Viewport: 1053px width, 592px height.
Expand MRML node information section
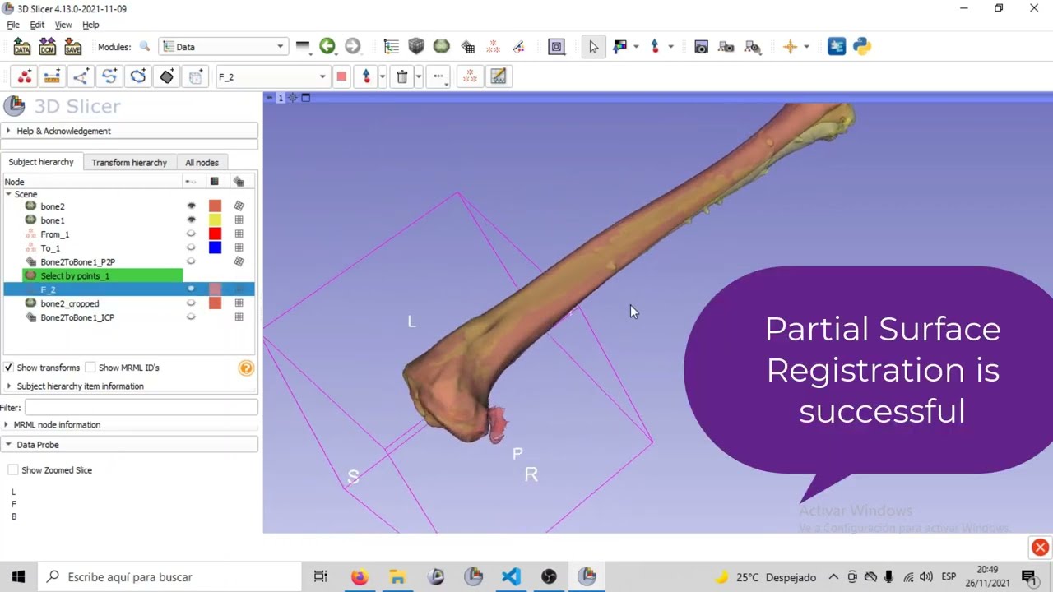tap(129, 424)
